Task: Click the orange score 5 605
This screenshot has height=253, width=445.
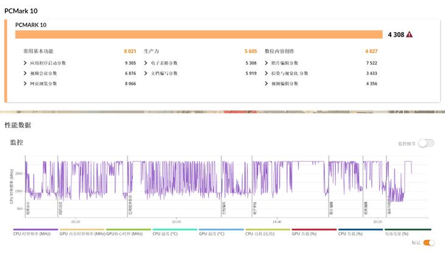Action: [251, 51]
